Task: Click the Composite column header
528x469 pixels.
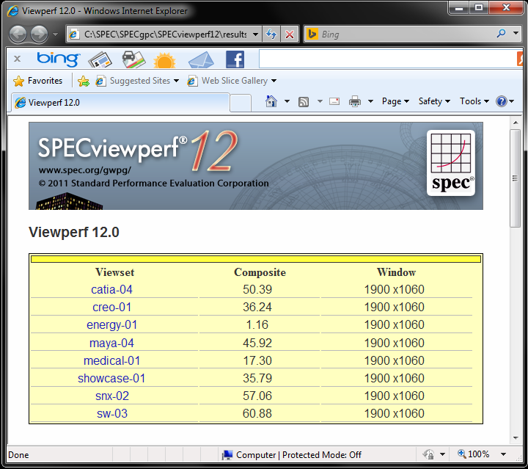Action: pyautogui.click(x=260, y=272)
